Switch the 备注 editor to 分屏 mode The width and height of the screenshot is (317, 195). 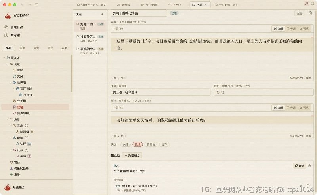point(291,108)
